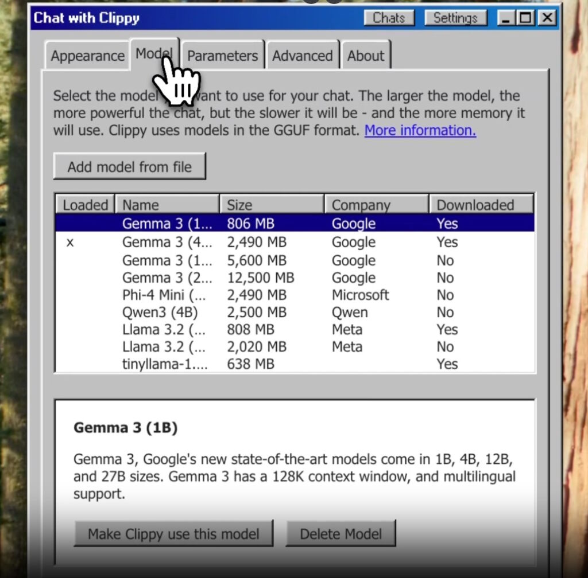588x578 pixels.
Task: Select the tinyllama-1.... model row
Action: coord(295,364)
